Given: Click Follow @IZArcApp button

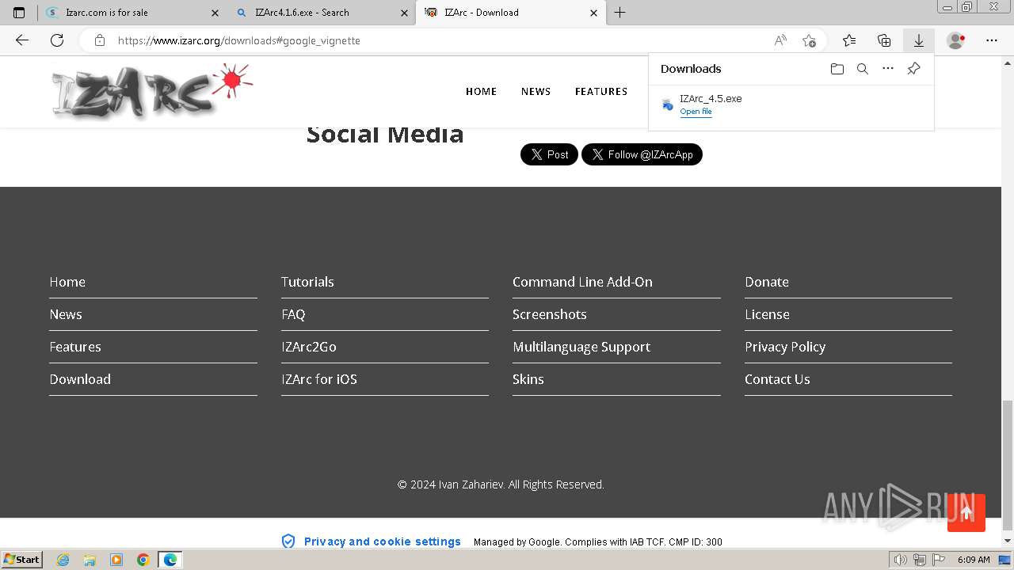Looking at the screenshot, I should pos(642,154).
